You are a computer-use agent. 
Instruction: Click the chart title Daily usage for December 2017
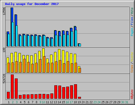(x=32, y=4)
